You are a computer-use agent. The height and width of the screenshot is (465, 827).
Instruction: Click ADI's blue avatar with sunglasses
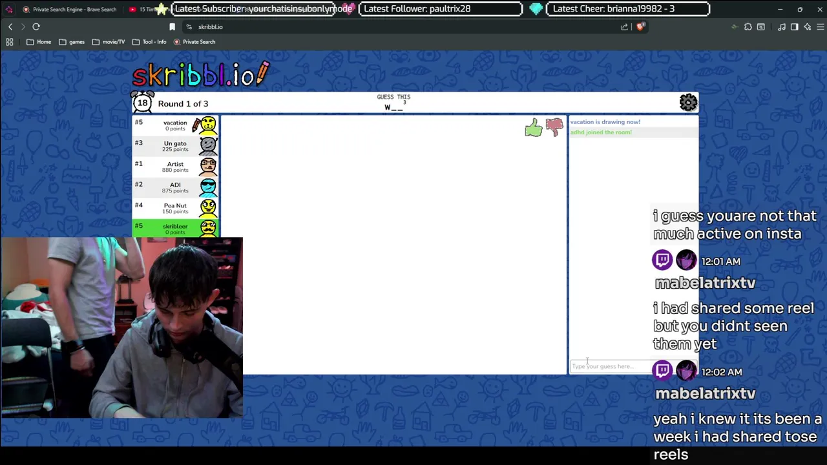[x=208, y=187]
